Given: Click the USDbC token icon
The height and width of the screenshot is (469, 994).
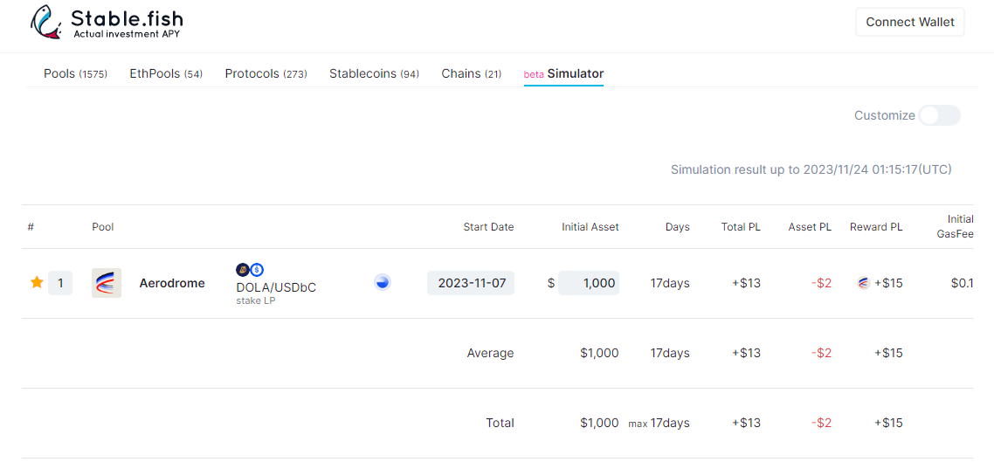Looking at the screenshot, I should coord(257,270).
